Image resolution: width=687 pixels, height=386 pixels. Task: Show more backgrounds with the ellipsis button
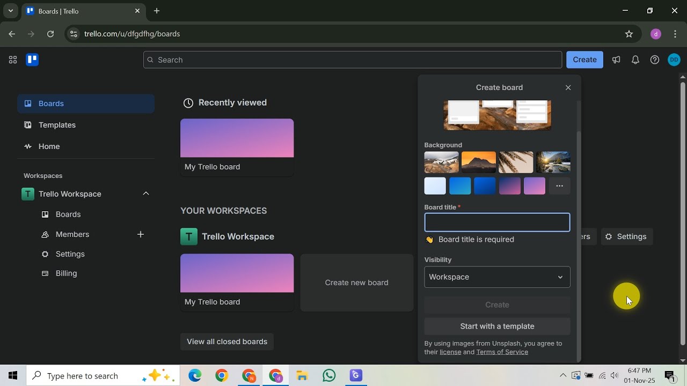point(559,186)
